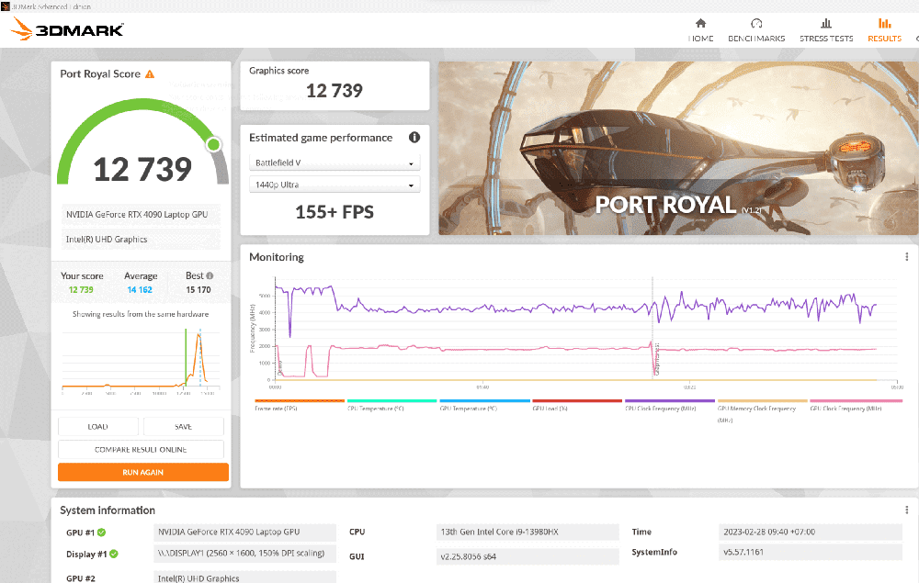Open the Battlefield V game dropdown
919x583 pixels.
335,163
